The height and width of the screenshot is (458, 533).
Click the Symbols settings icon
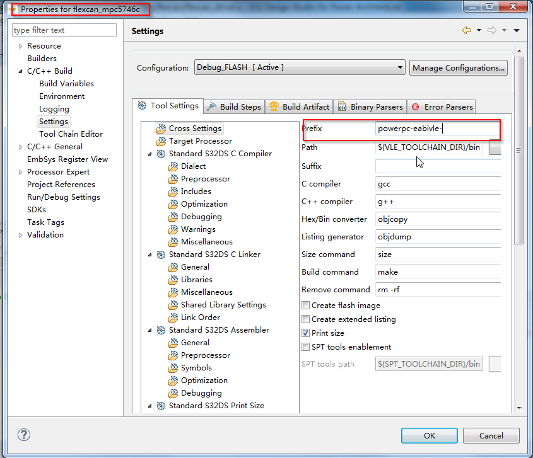(x=173, y=368)
